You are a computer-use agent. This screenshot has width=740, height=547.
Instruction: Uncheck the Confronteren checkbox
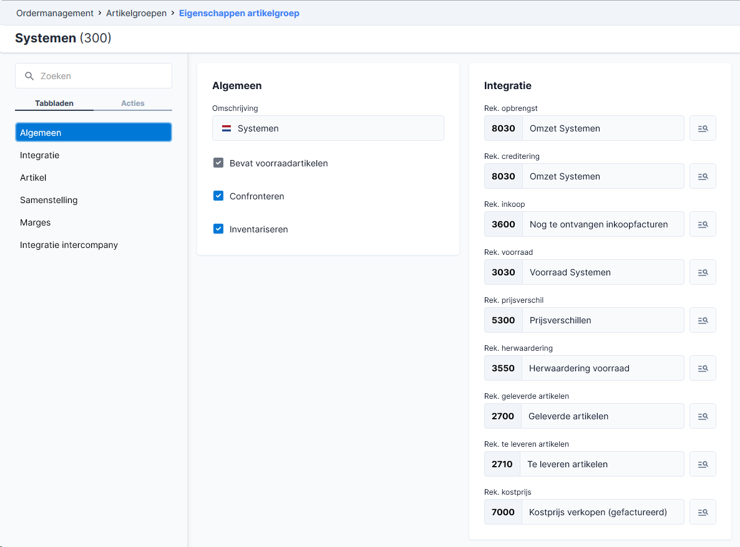click(x=218, y=196)
